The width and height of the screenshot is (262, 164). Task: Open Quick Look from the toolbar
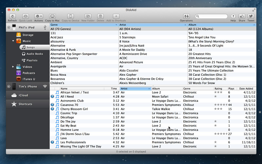pyautogui.click(x=26, y=16)
